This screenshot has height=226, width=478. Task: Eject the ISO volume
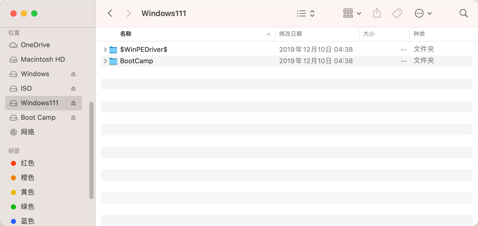pyautogui.click(x=74, y=89)
